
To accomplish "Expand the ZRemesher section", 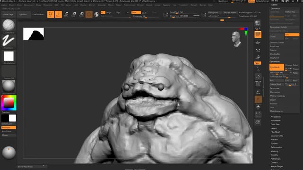I will [275, 92].
